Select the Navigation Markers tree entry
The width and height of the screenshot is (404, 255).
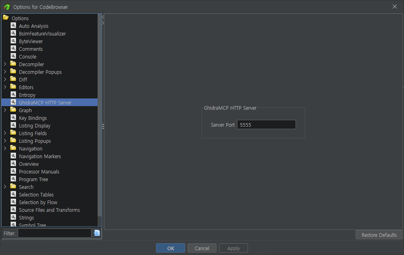point(40,156)
